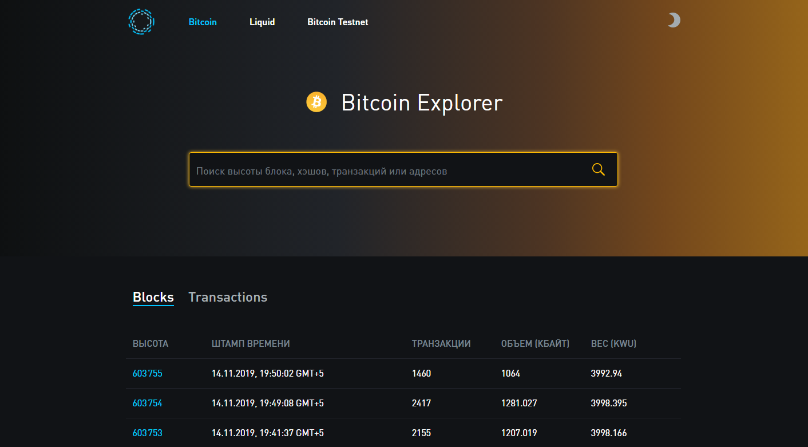Click the Bitcoin Explorer title text
The height and width of the screenshot is (447, 808).
(x=422, y=102)
